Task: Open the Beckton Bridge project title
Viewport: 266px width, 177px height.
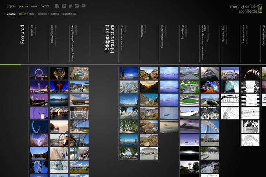Action: (x=183, y=32)
